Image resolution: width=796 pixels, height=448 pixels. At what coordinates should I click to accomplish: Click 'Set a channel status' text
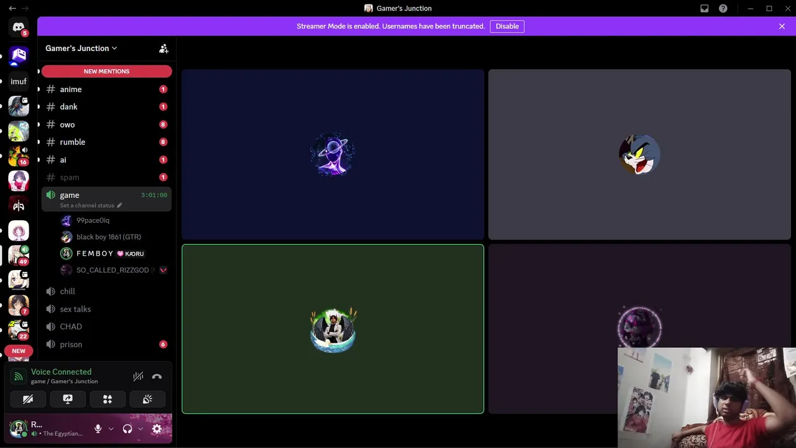click(x=87, y=205)
